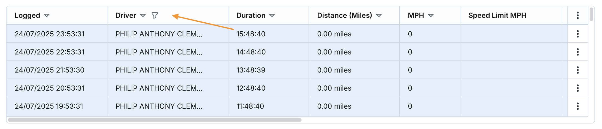Click the filter icon in Driver column

pos(155,16)
